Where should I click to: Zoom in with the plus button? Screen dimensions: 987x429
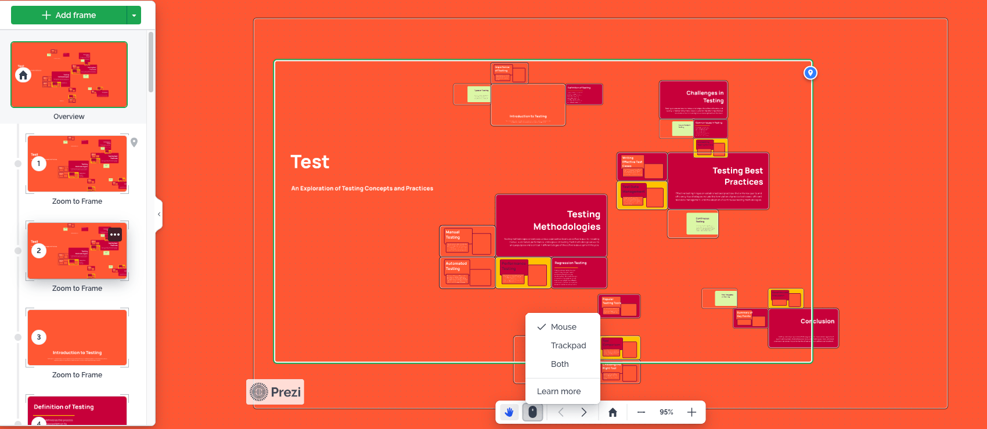[691, 412]
